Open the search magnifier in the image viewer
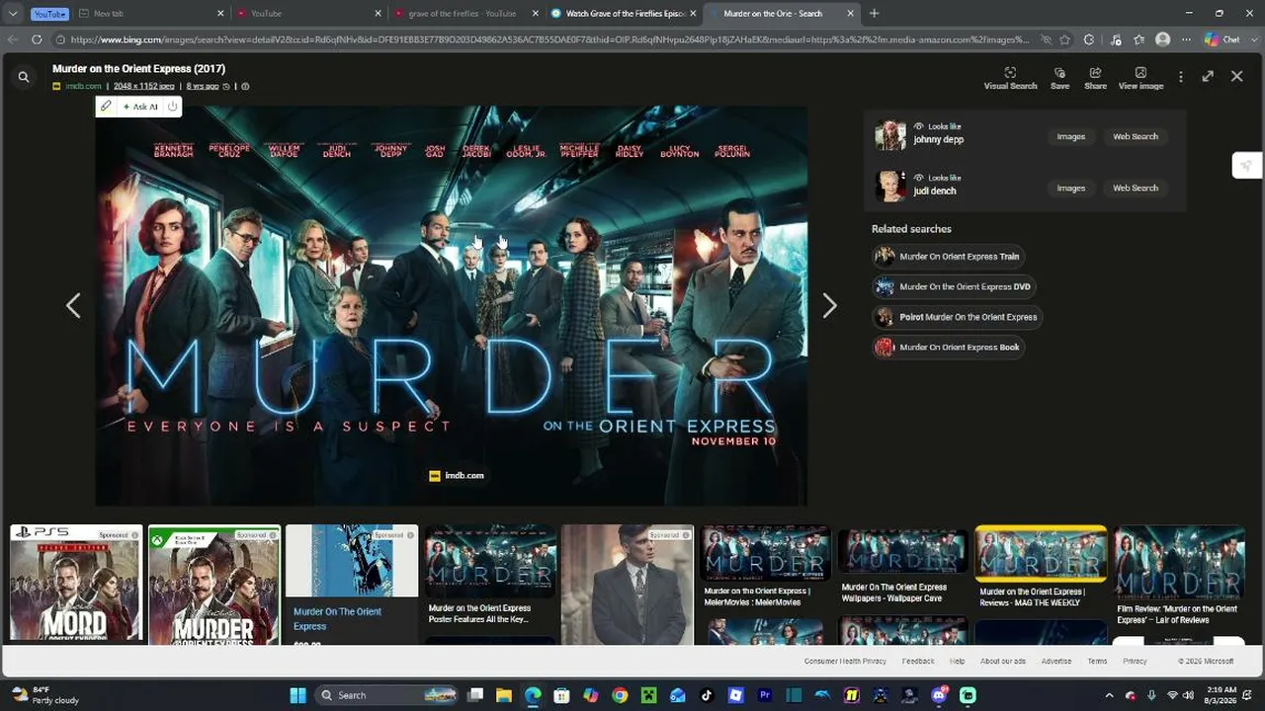The width and height of the screenshot is (1265, 711). [24, 76]
